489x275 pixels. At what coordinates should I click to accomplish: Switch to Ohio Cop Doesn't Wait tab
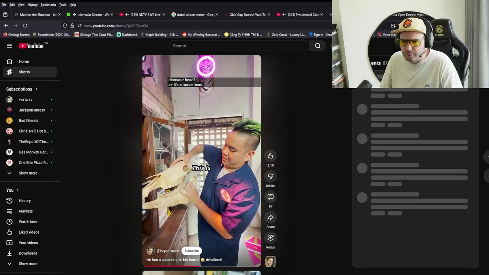pyautogui.click(x=247, y=15)
